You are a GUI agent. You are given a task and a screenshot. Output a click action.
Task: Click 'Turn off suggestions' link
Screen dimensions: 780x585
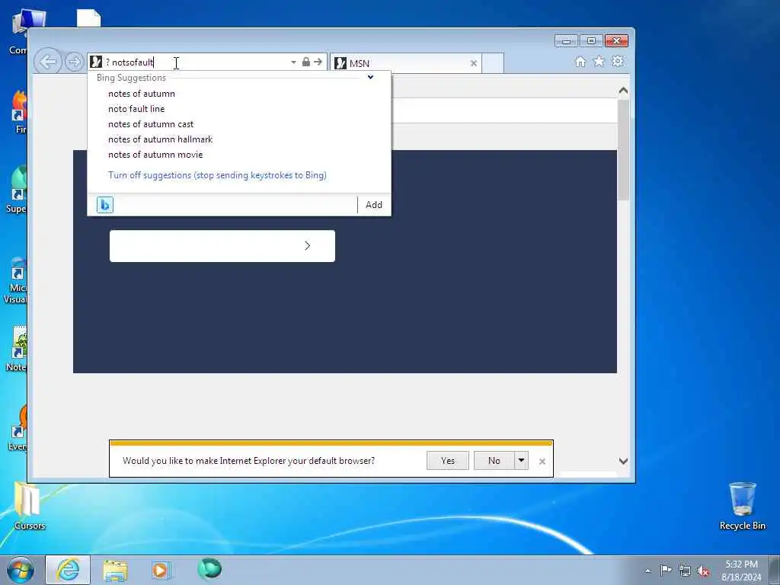(x=217, y=175)
